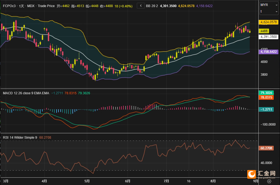This screenshot has height=185, width=280.
Task: Click the 高=4513 high value in header
Action: pyautogui.click(x=78, y=6)
